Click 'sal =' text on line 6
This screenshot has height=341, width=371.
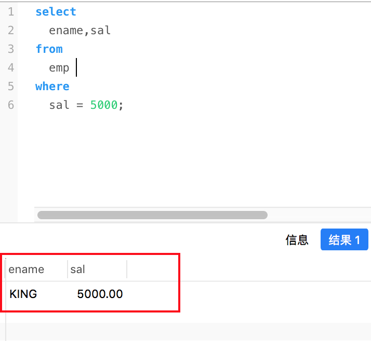tap(66, 105)
